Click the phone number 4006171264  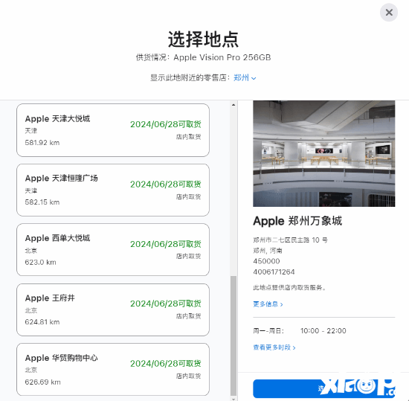click(x=274, y=272)
